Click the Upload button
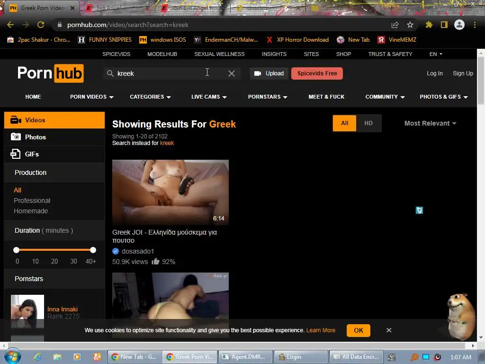 coord(269,73)
